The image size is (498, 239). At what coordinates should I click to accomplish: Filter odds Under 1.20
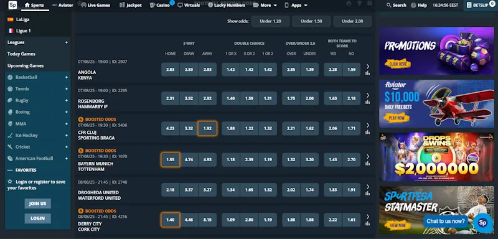270,21
